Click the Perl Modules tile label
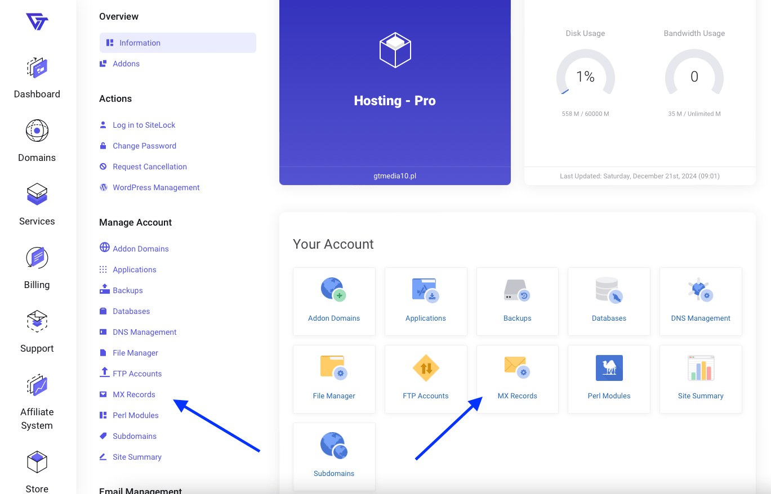 click(609, 396)
